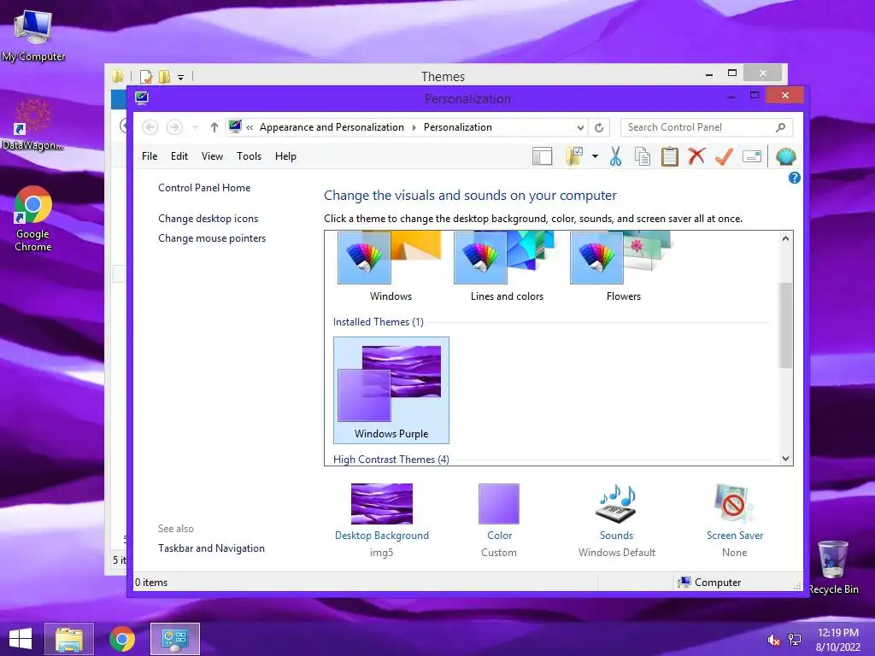The height and width of the screenshot is (656, 875).
Task: Click the shell globe icon in toolbar
Action: point(785,157)
